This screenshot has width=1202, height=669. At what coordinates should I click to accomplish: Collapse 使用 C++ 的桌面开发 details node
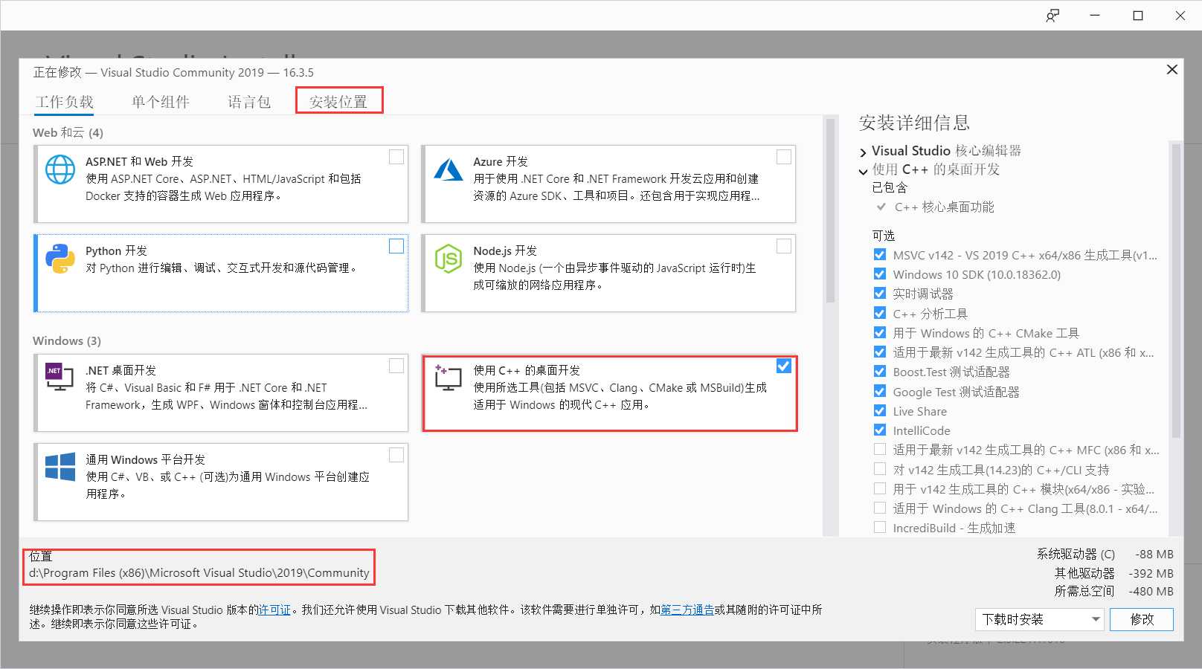[863, 171]
